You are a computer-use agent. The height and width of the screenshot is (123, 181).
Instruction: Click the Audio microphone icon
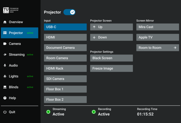[5, 65]
